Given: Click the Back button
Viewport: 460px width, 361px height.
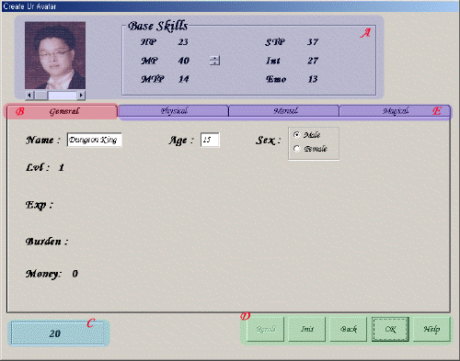Looking at the screenshot, I should pyautogui.click(x=349, y=329).
